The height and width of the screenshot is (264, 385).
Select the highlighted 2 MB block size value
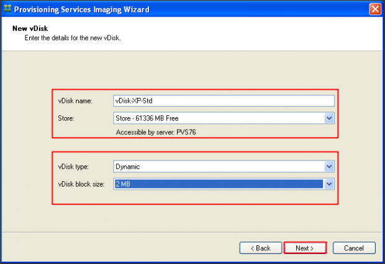coord(219,184)
